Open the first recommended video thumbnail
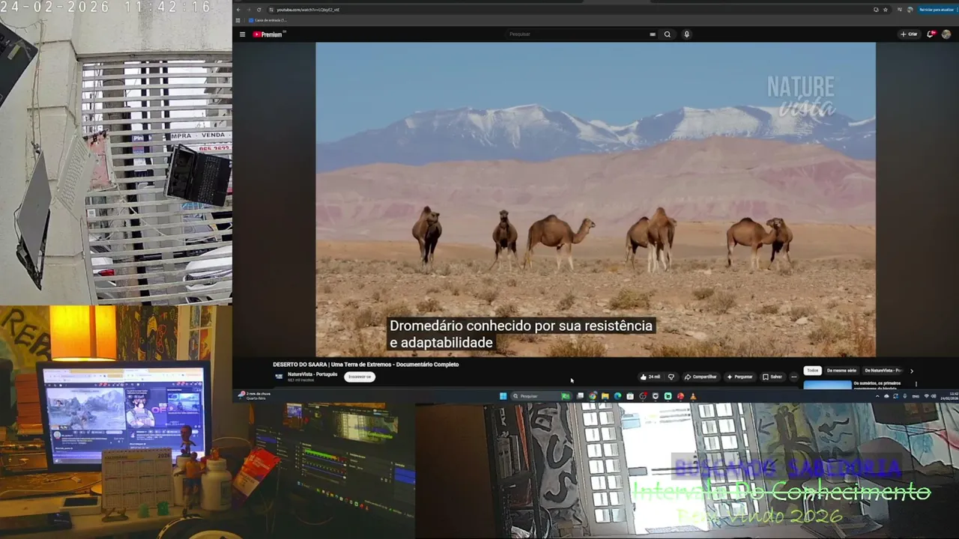 click(x=827, y=385)
